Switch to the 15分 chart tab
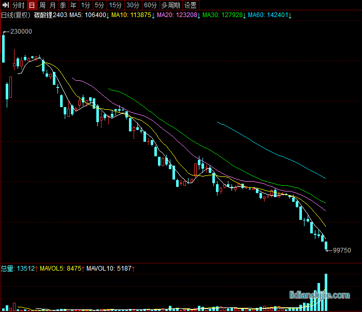 click(115, 5)
